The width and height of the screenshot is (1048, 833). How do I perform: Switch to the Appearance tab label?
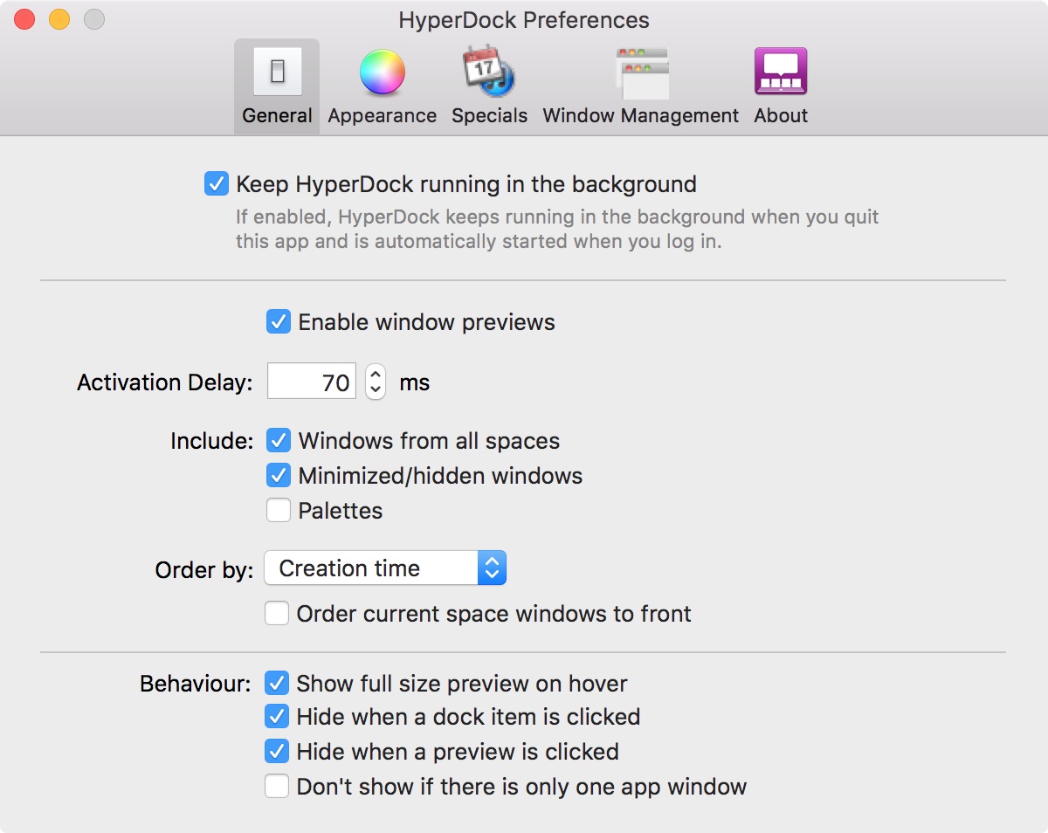click(x=382, y=115)
